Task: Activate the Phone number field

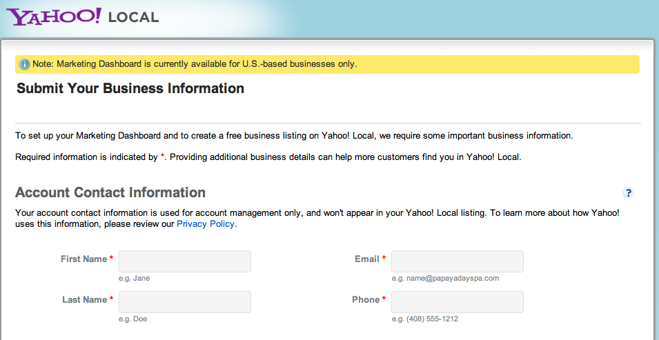Action: (457, 302)
